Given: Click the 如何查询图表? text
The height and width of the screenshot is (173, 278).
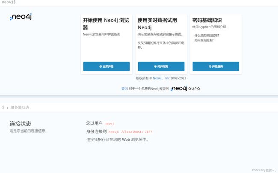Looking at the screenshot, I should coord(204,40).
